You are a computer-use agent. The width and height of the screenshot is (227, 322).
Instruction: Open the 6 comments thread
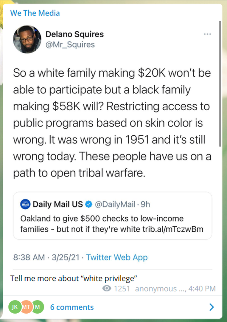click(72, 307)
